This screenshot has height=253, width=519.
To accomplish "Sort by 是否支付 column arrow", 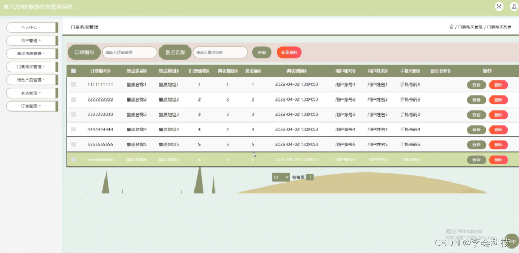I will click(450, 71).
